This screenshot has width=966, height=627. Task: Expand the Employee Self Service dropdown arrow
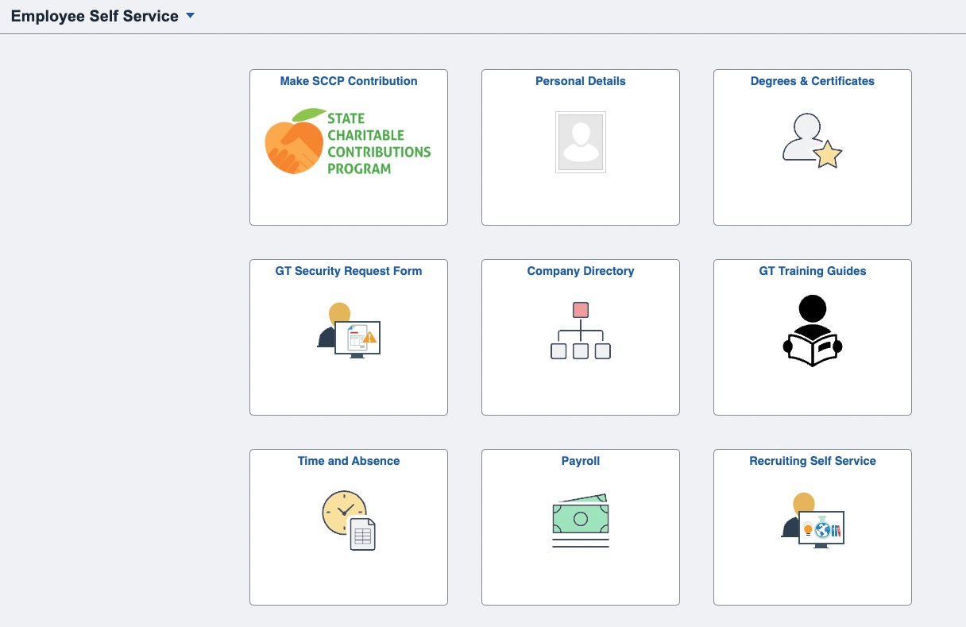(x=190, y=16)
